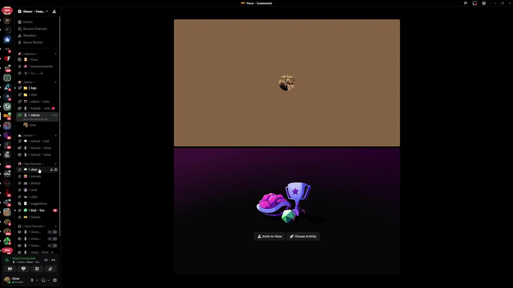The image size is (513, 288).
Task: Open the checkpoint flag icon in title bar
Action: (465, 3)
